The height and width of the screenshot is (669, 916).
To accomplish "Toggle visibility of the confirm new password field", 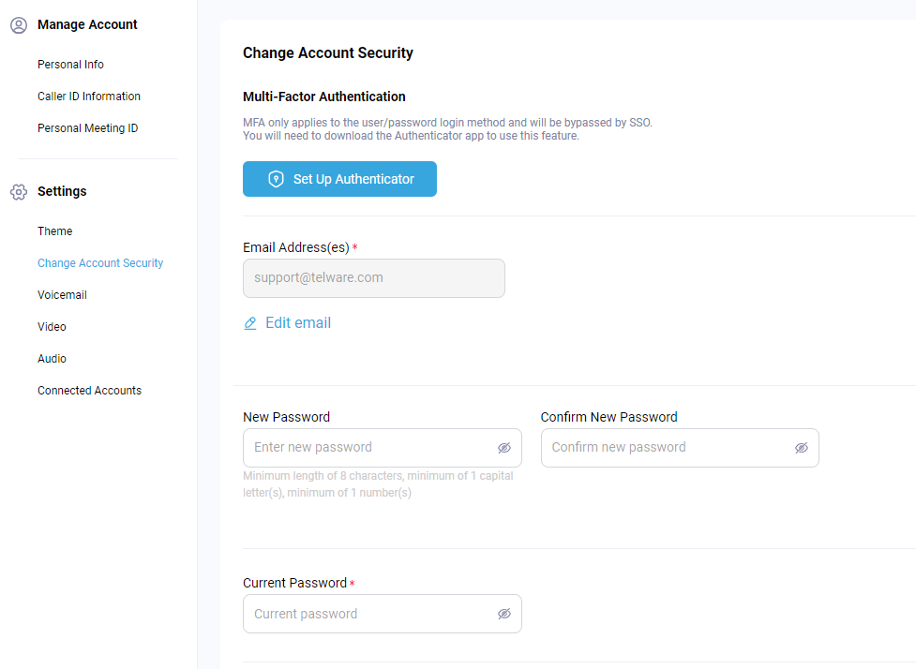I will pos(802,448).
